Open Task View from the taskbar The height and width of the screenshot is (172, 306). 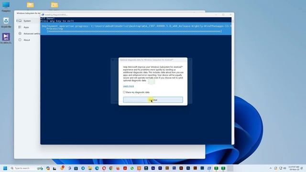click(x=55, y=168)
